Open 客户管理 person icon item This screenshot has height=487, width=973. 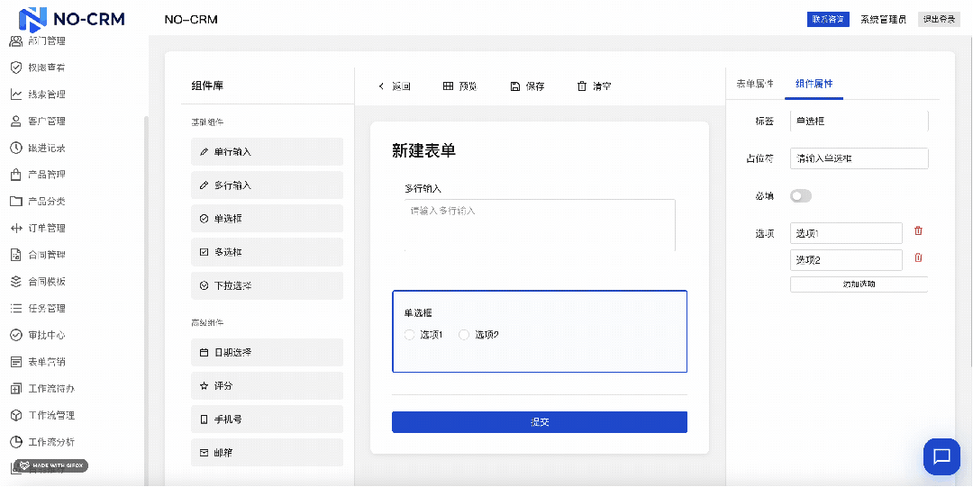(38, 121)
